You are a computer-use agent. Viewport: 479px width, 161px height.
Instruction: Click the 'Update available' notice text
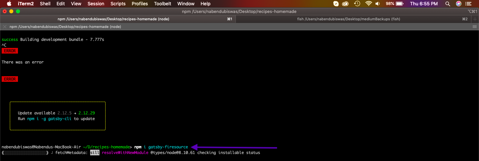coord(37,113)
